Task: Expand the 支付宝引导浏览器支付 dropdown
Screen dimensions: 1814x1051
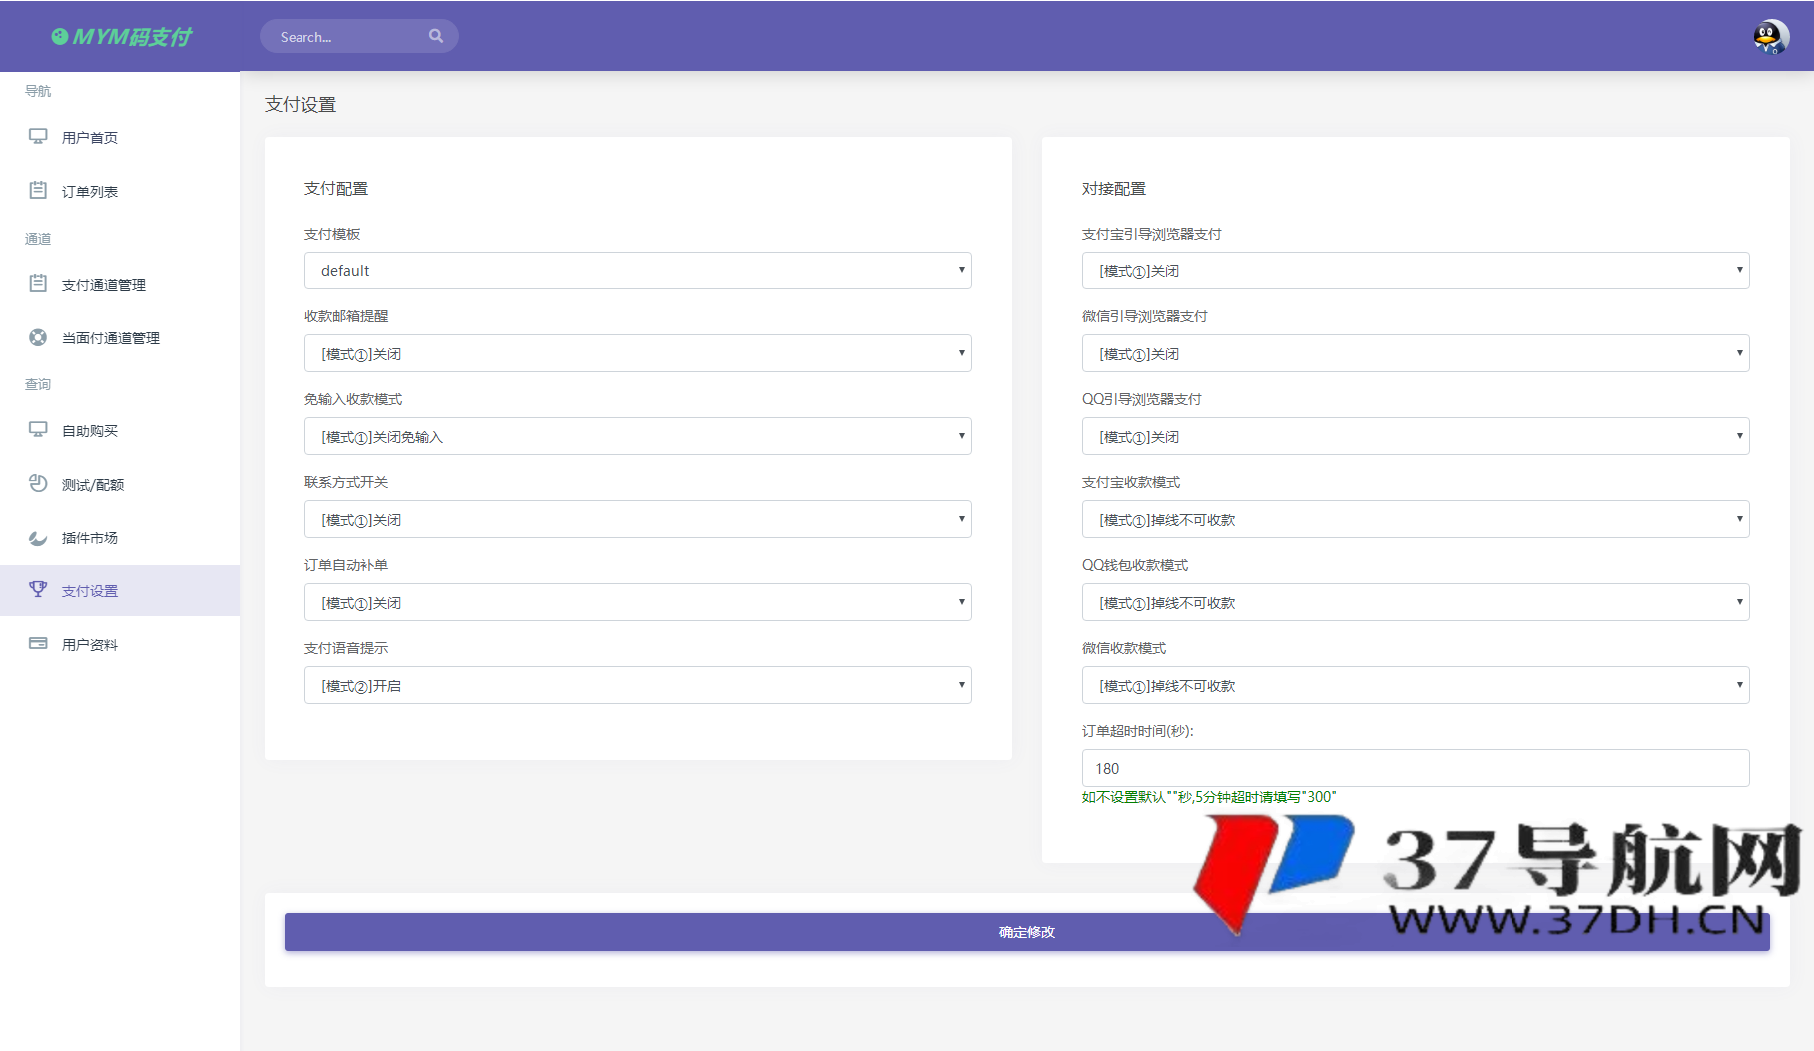Action: pyautogui.click(x=1415, y=271)
